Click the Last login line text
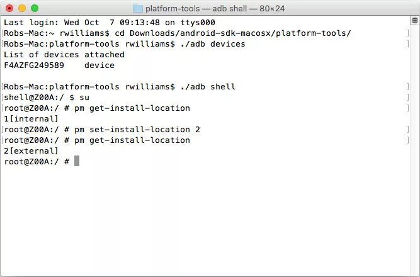The height and width of the screenshot is (277, 420). (x=110, y=23)
